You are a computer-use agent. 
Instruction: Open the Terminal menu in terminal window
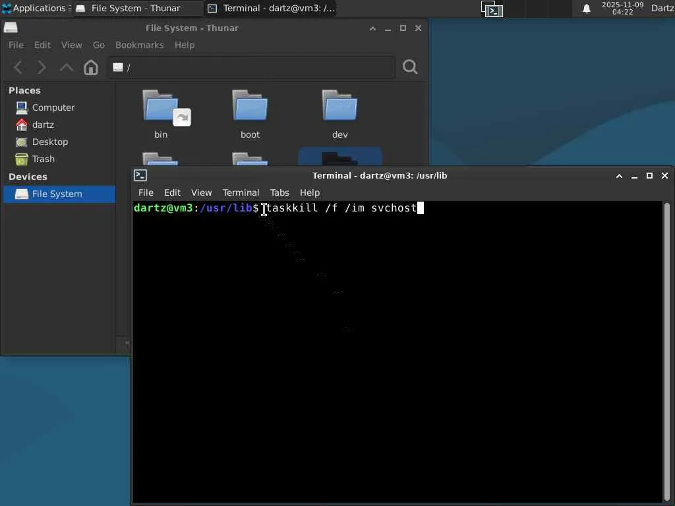pos(241,193)
